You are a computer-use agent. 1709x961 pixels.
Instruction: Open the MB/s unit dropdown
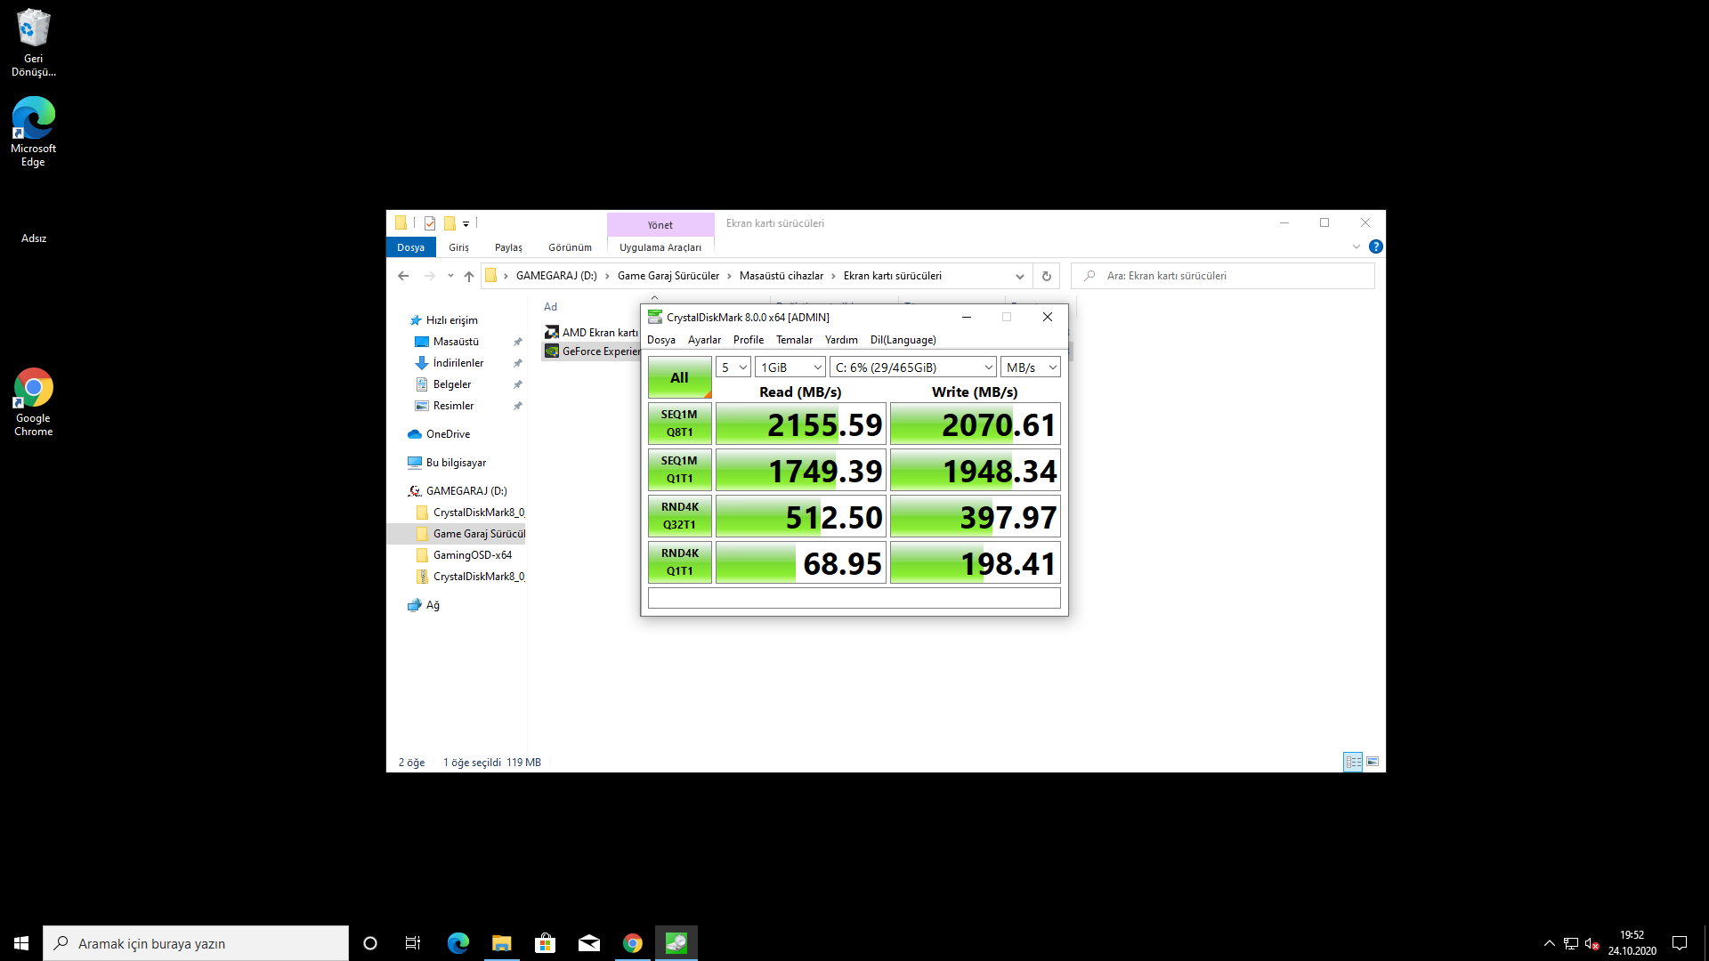pos(1031,367)
